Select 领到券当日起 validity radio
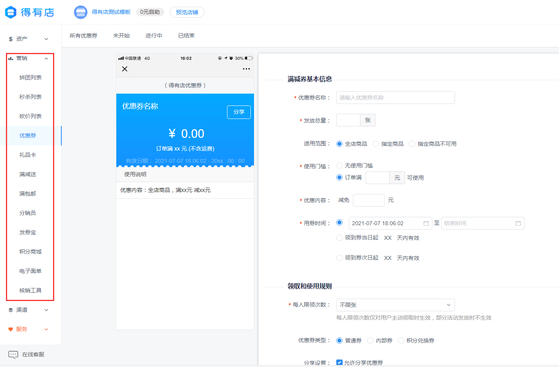Image resolution: width=559 pixels, height=367 pixels. (x=339, y=238)
